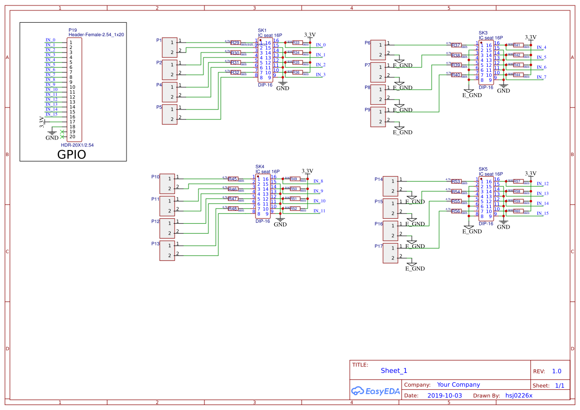The height and width of the screenshot is (410, 580).
Task: Click the 3.3V power flag above SK3
Action: click(x=530, y=37)
